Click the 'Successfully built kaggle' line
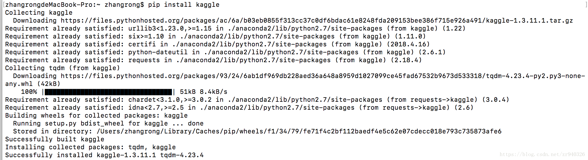Screen dimensions: 588x160 click(x=54, y=139)
